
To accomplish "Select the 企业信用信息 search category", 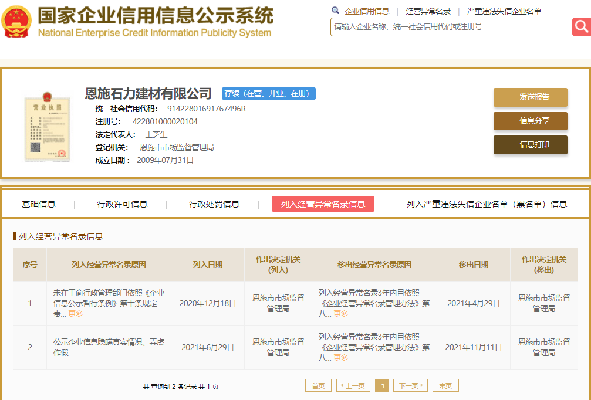I will [367, 11].
